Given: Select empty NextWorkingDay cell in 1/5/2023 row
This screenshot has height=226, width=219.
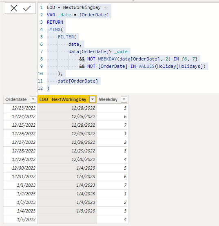Looking at the screenshot, I should pyautogui.click(x=67, y=219).
